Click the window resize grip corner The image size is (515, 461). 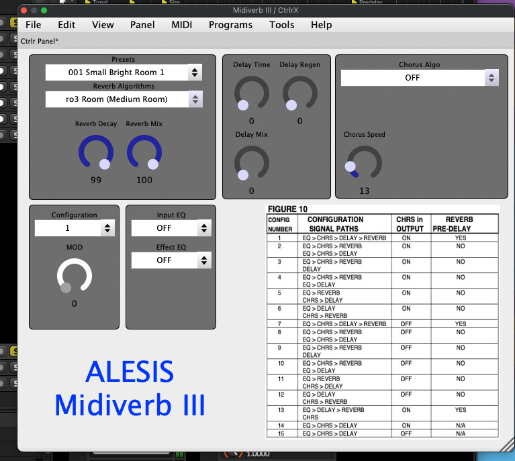(507, 445)
